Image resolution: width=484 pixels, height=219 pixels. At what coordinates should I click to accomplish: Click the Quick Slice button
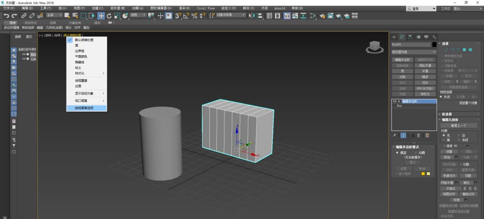click(448, 175)
